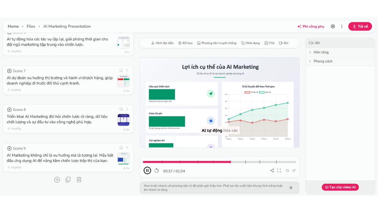This screenshot has height=213, width=378.
Task: Go to Files in the breadcrumb
Action: (x=31, y=27)
